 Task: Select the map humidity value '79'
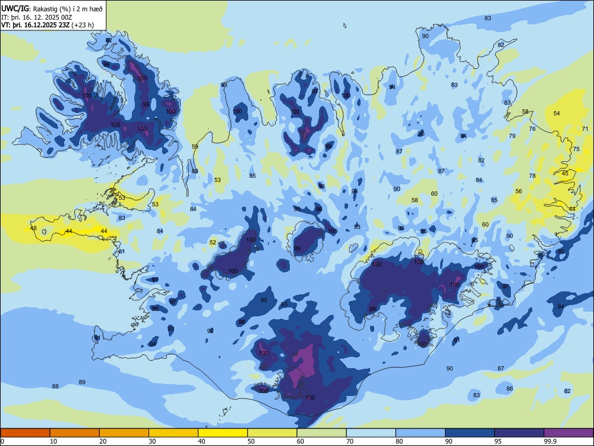(512, 136)
